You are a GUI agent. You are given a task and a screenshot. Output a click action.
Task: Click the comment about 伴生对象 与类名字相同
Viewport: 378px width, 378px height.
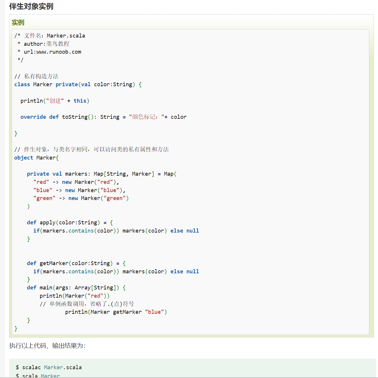tap(91, 149)
